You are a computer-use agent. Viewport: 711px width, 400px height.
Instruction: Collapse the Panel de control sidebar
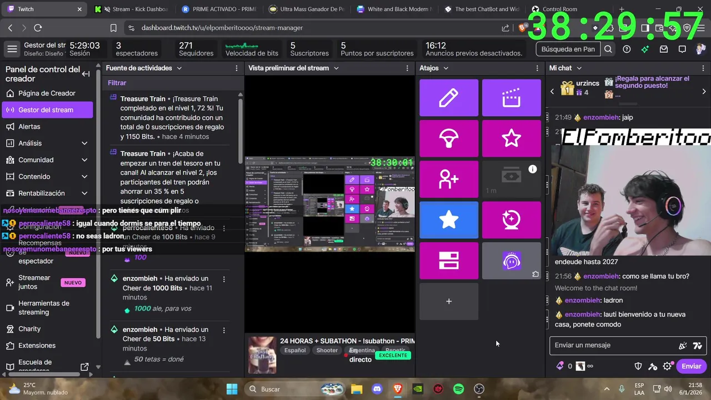click(86, 74)
